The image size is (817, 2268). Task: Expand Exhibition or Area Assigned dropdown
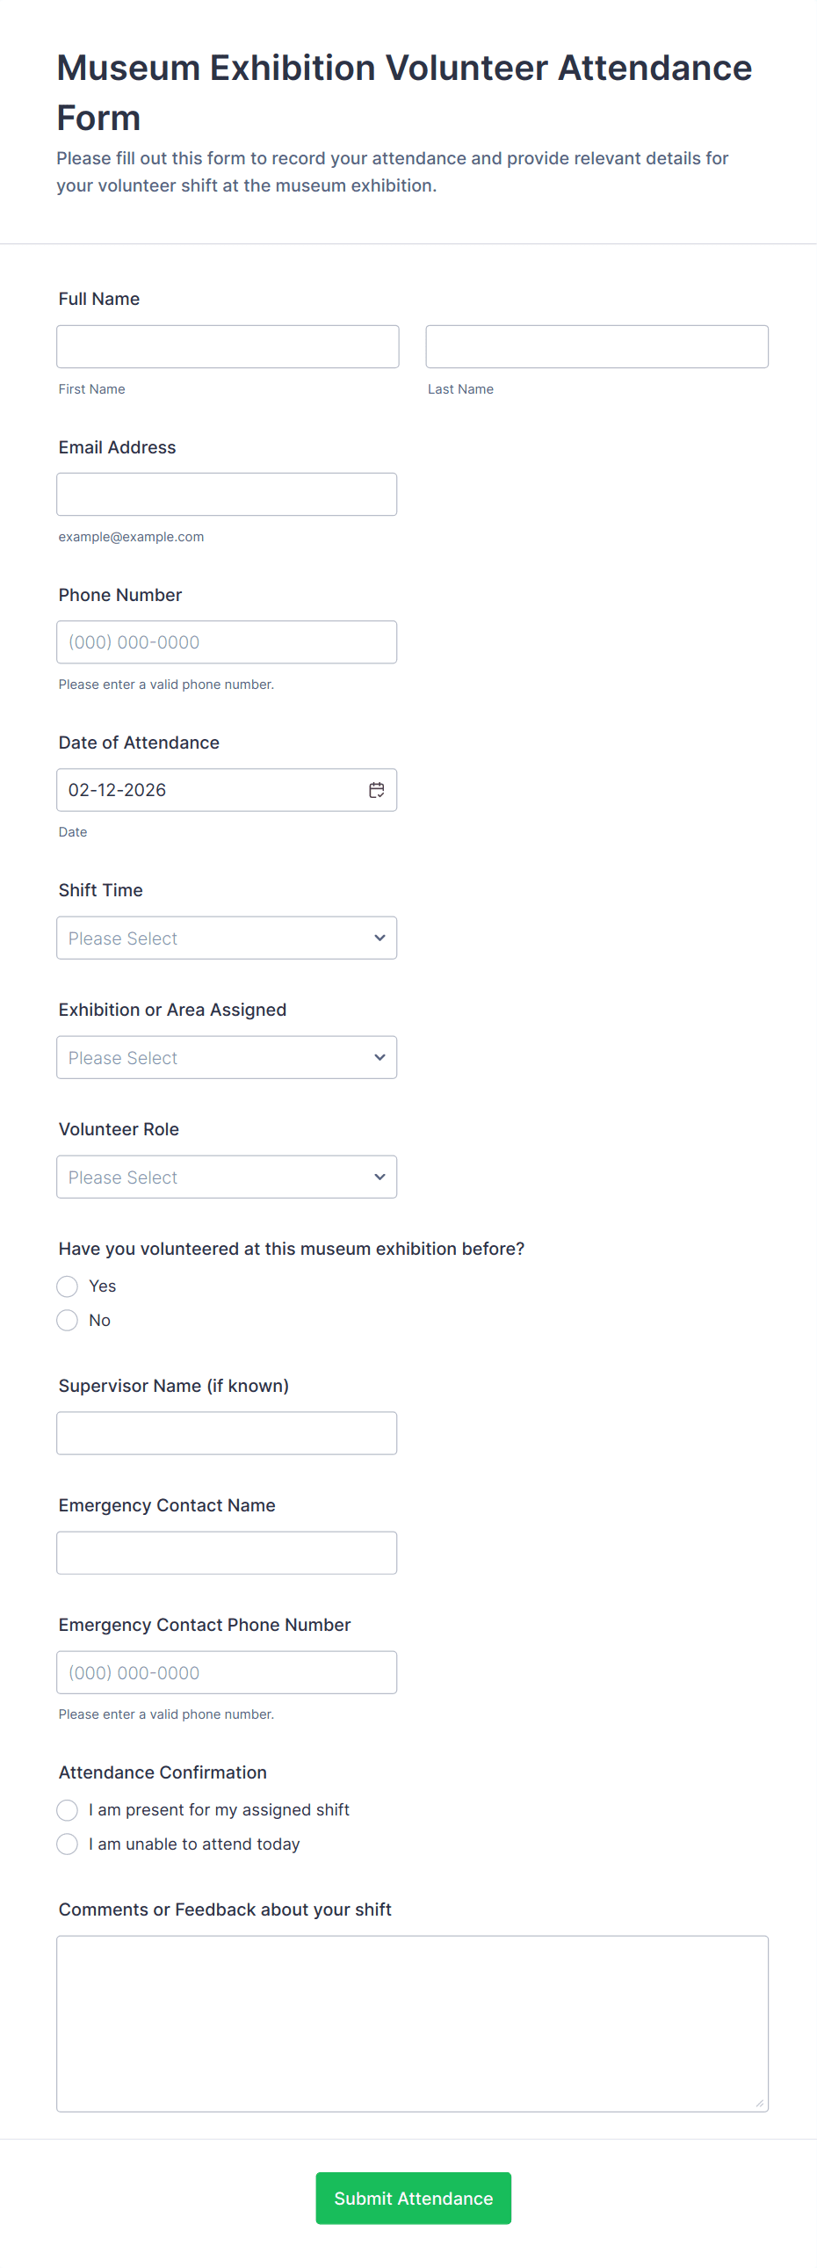point(227,1057)
